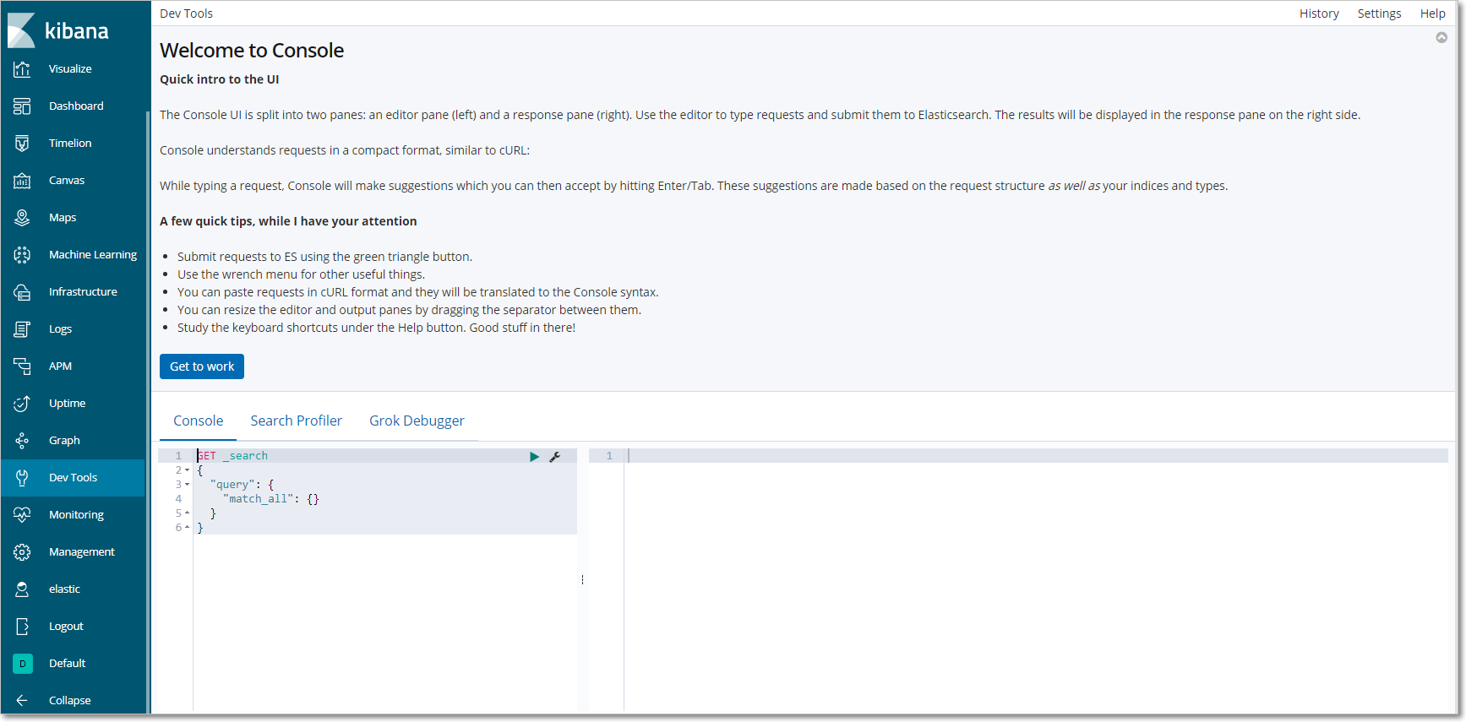Select the Dev Tools wrench icon

coord(22,478)
